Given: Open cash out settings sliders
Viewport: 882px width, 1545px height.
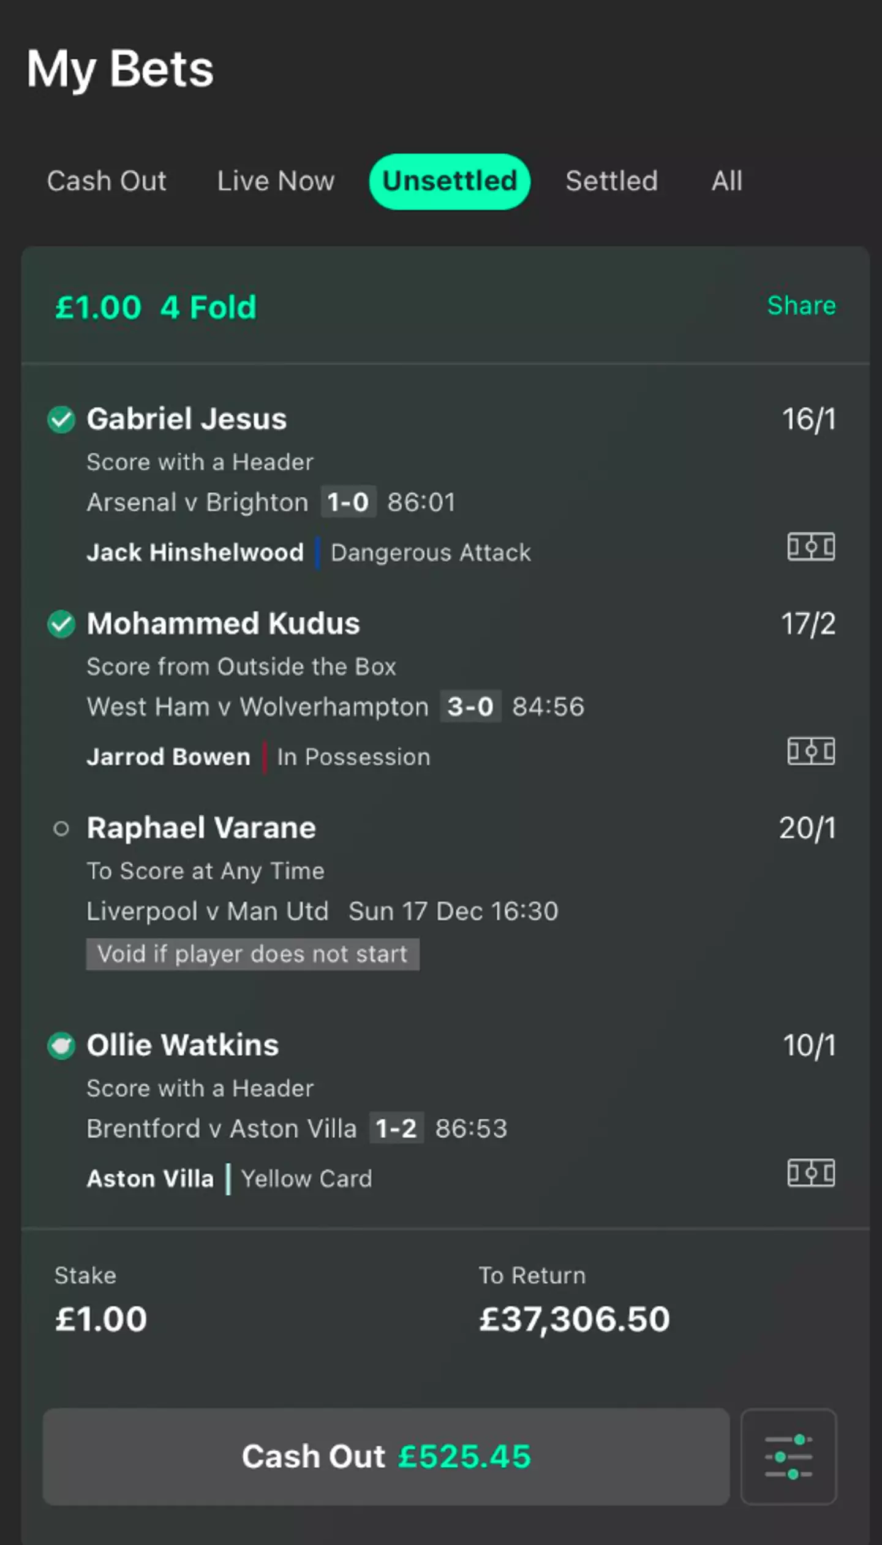Looking at the screenshot, I should [788, 1456].
